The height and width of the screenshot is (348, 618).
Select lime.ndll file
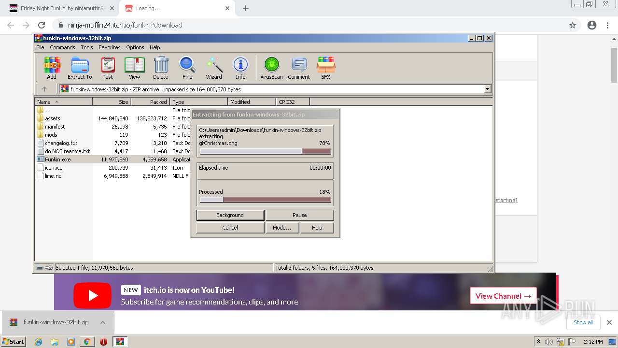pyautogui.click(x=54, y=176)
